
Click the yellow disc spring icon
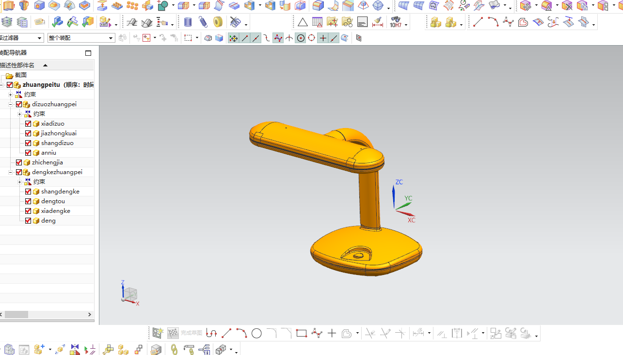click(x=218, y=22)
